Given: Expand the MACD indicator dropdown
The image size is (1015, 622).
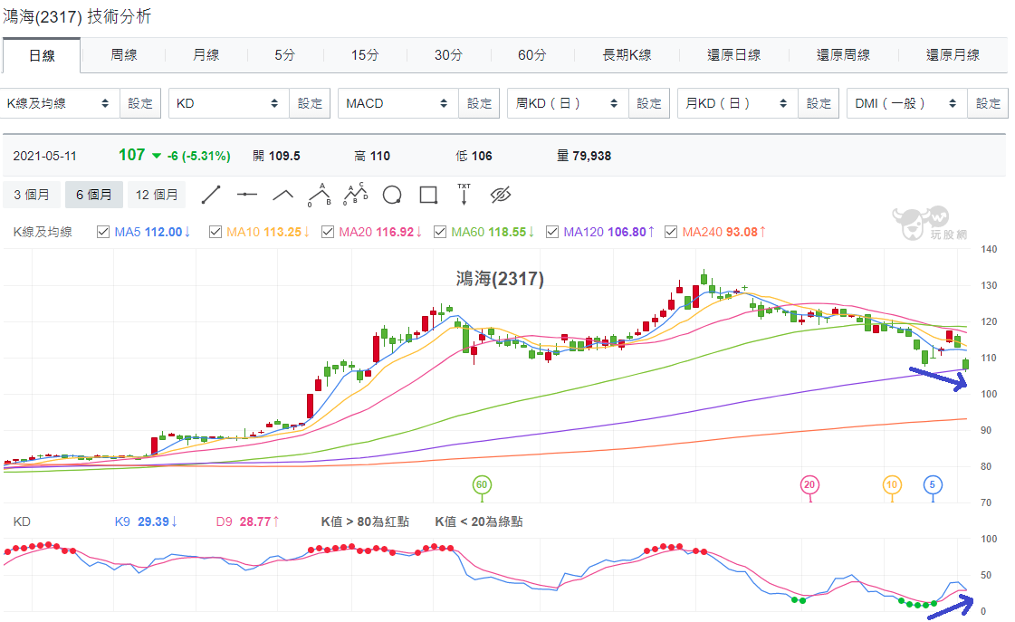Looking at the screenshot, I should pyautogui.click(x=398, y=103).
